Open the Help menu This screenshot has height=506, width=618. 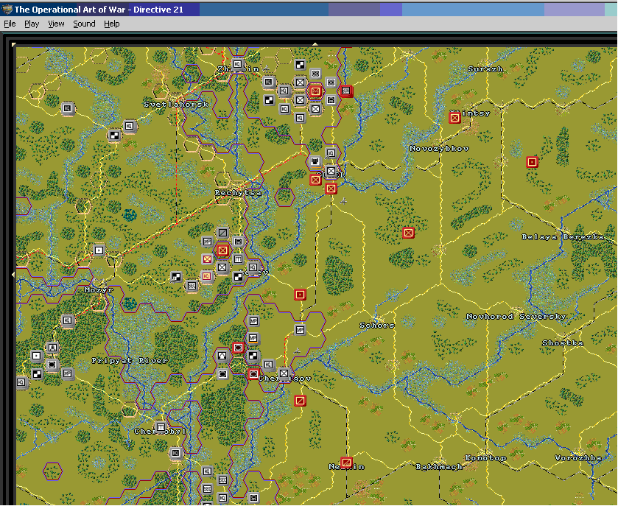point(111,24)
